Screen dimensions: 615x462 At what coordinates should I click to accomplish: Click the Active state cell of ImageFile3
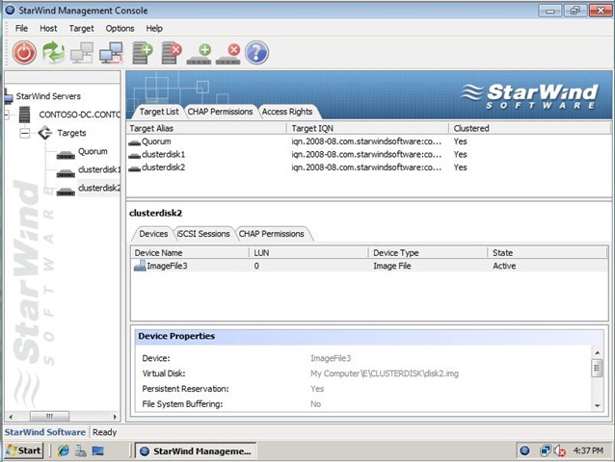coord(504,266)
